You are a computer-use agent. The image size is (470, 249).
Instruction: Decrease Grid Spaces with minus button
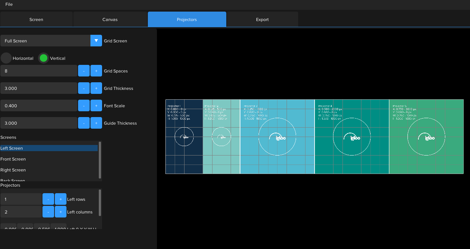point(84,71)
